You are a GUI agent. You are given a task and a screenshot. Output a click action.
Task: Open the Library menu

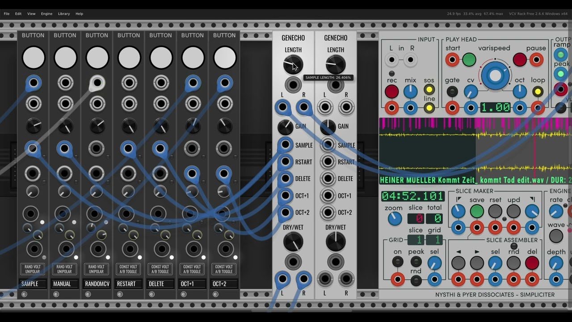click(64, 14)
